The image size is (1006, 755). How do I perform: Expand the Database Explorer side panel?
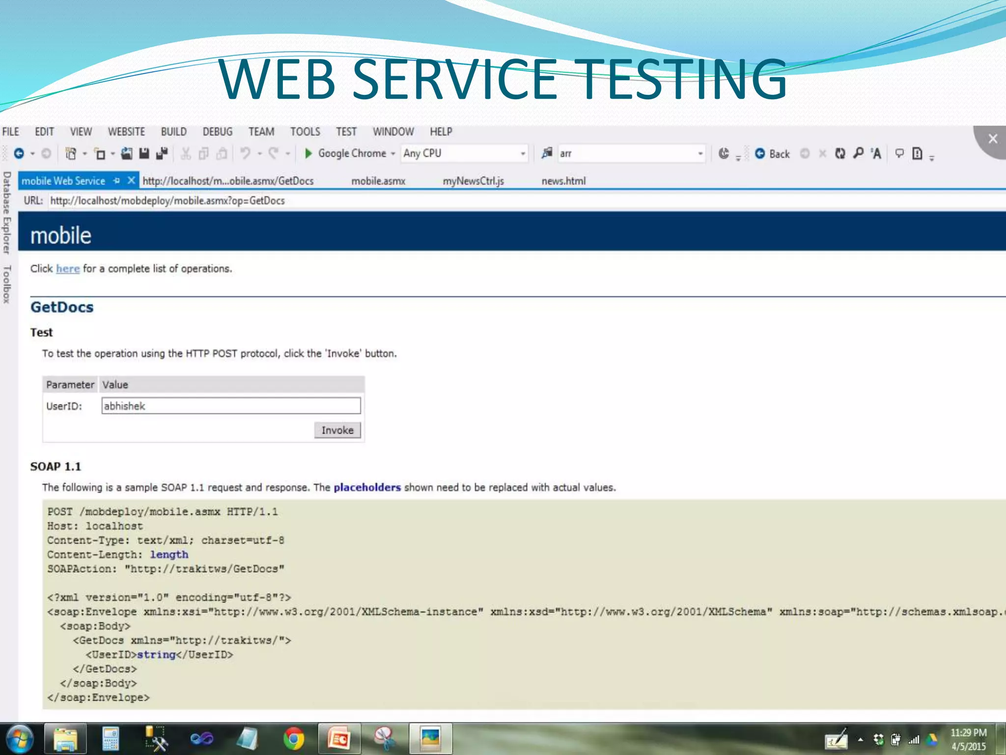7,212
